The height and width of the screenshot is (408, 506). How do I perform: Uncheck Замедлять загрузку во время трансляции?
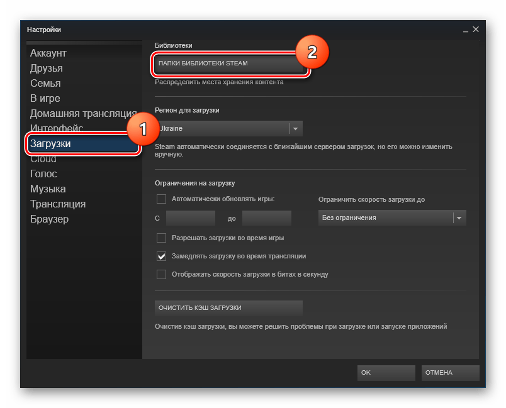[x=161, y=256]
